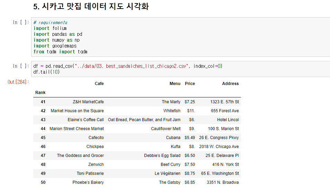Click price '$7.50'
The height and width of the screenshot is (190, 330).
click(190, 165)
